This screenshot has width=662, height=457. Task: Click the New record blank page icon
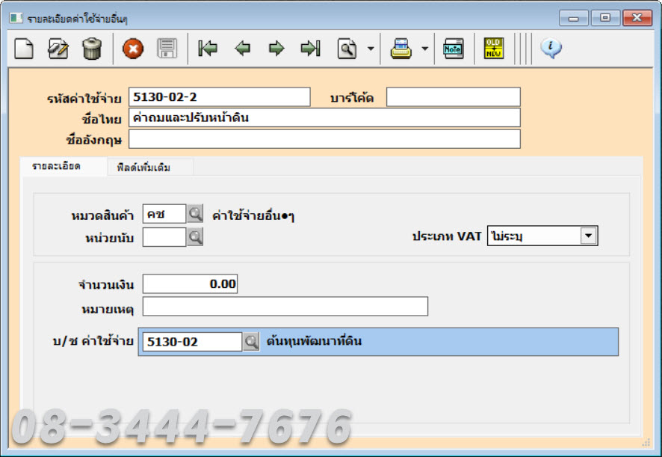coord(24,48)
